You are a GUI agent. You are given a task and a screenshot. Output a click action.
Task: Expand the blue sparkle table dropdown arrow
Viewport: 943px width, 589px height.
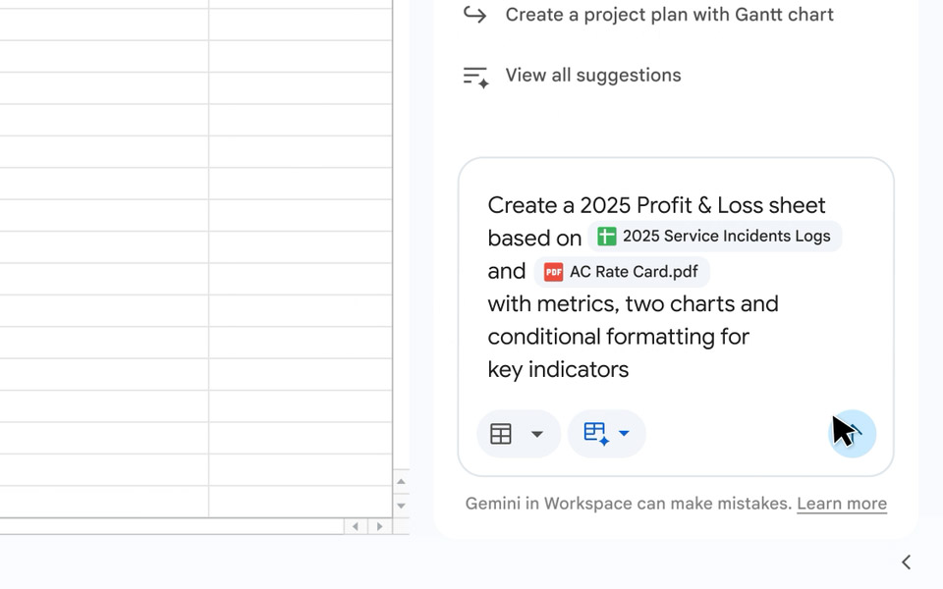tap(624, 434)
